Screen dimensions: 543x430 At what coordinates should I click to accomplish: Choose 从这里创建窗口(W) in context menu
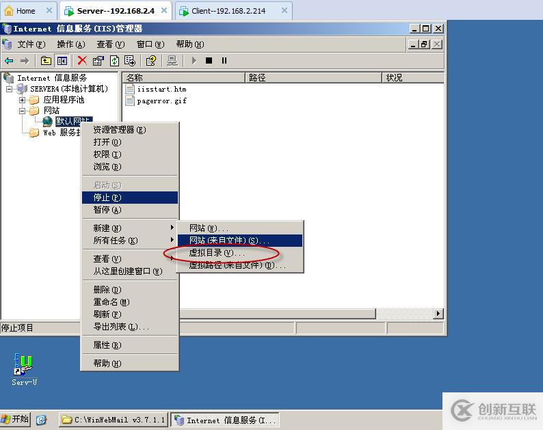tap(130, 271)
